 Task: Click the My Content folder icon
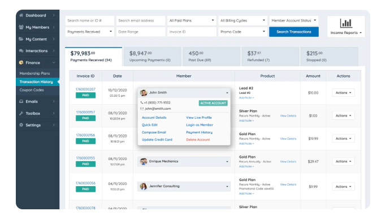tap(21, 39)
